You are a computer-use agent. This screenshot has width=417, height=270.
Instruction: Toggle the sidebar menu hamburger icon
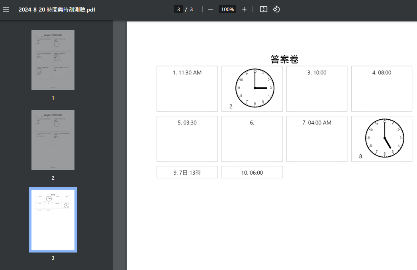6,9
